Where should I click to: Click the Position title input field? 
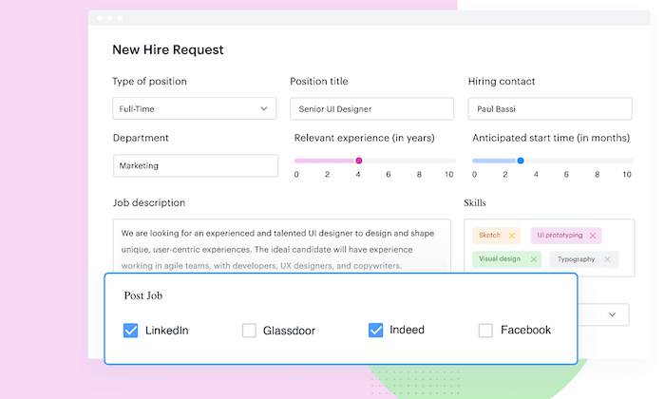[372, 108]
